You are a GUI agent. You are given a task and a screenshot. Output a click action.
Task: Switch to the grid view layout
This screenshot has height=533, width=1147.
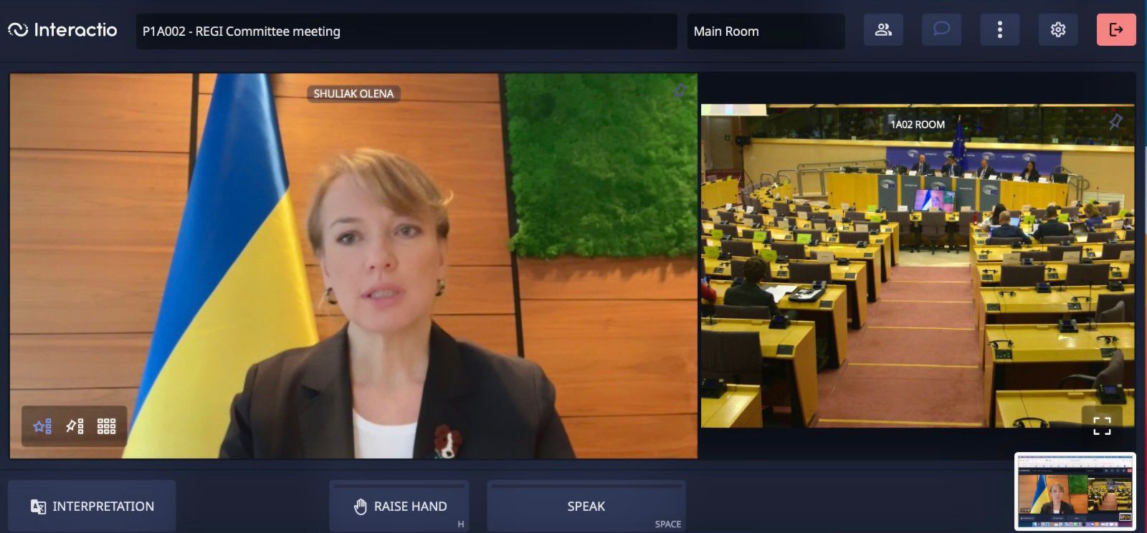(x=106, y=426)
